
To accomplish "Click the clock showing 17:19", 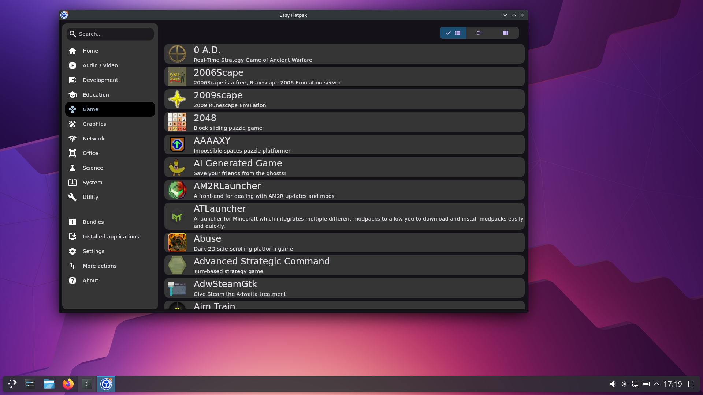I will (x=673, y=384).
